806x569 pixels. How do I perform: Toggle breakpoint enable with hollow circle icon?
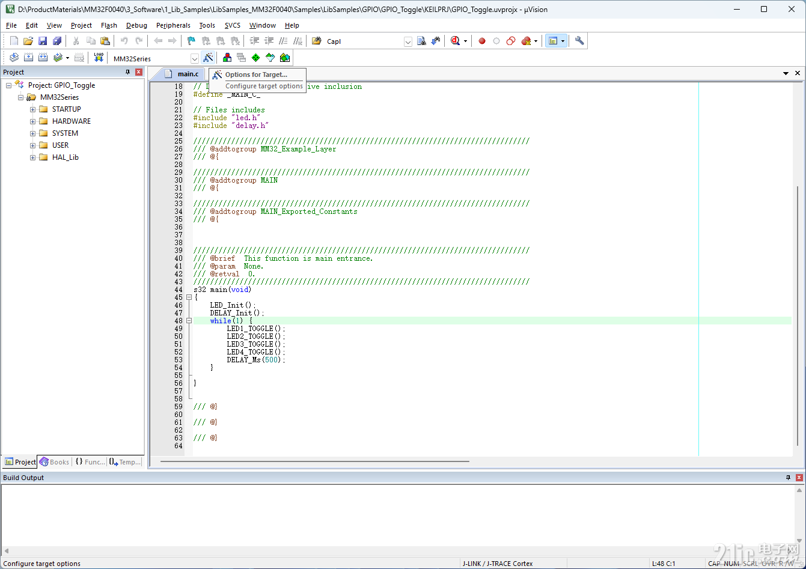(x=496, y=41)
